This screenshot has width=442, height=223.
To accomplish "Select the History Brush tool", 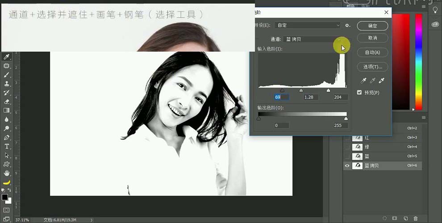I will tap(6, 93).
